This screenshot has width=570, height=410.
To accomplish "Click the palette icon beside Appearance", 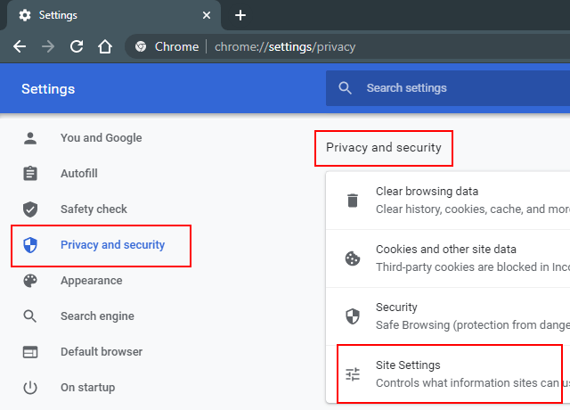I will pyautogui.click(x=30, y=281).
